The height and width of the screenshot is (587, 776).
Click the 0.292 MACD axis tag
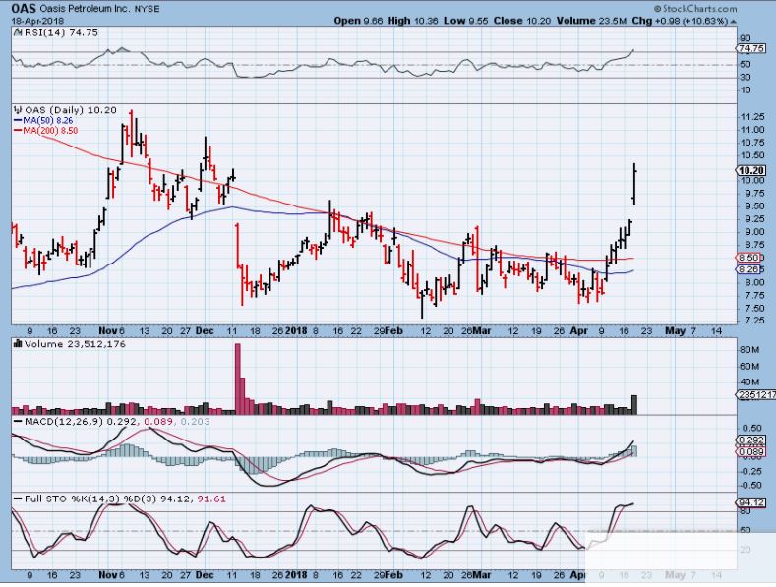tap(749, 440)
